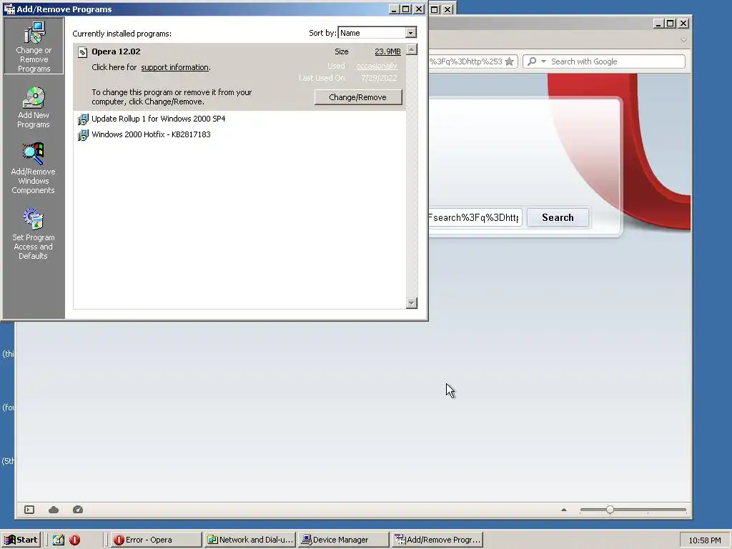
Task: Click the Opera 12.02 program icon
Action: click(x=83, y=51)
